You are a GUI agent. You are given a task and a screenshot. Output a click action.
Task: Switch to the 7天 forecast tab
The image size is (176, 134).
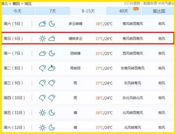click(x=53, y=11)
